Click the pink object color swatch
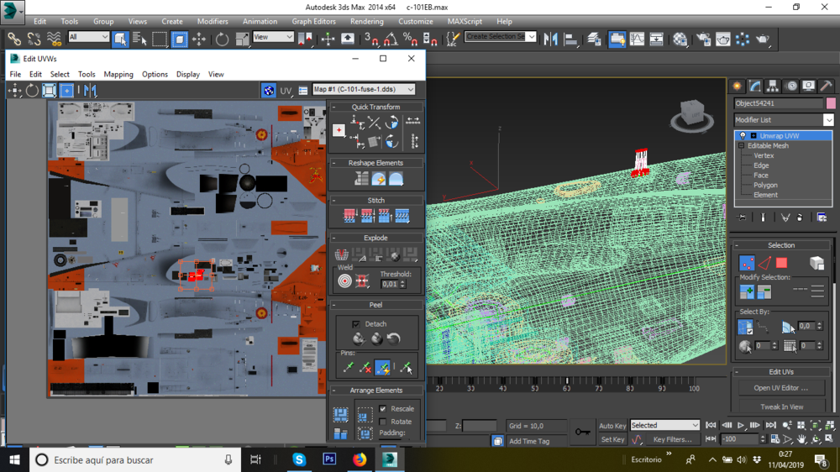This screenshot has width=840, height=472. 831,104
